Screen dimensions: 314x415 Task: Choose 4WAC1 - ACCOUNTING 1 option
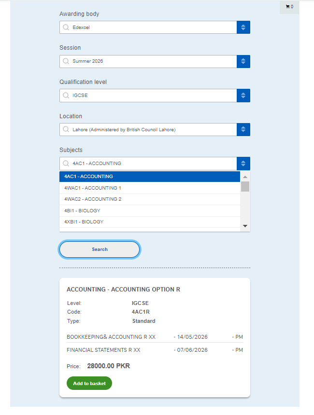click(x=149, y=188)
